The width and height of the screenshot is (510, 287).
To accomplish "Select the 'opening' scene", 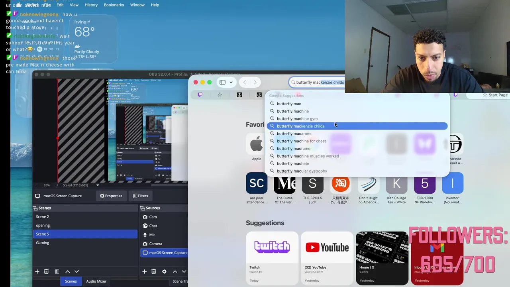I will point(85,226).
